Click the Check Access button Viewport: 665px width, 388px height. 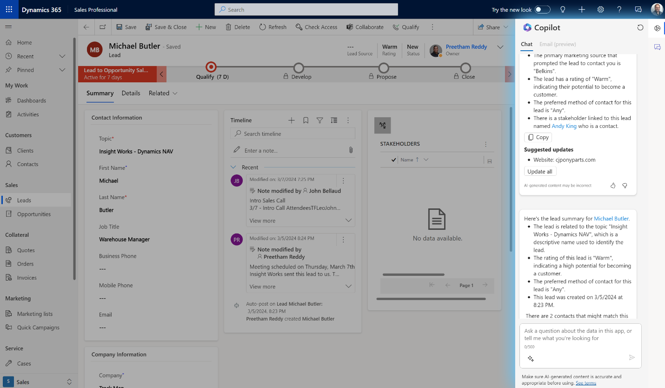tap(316, 27)
